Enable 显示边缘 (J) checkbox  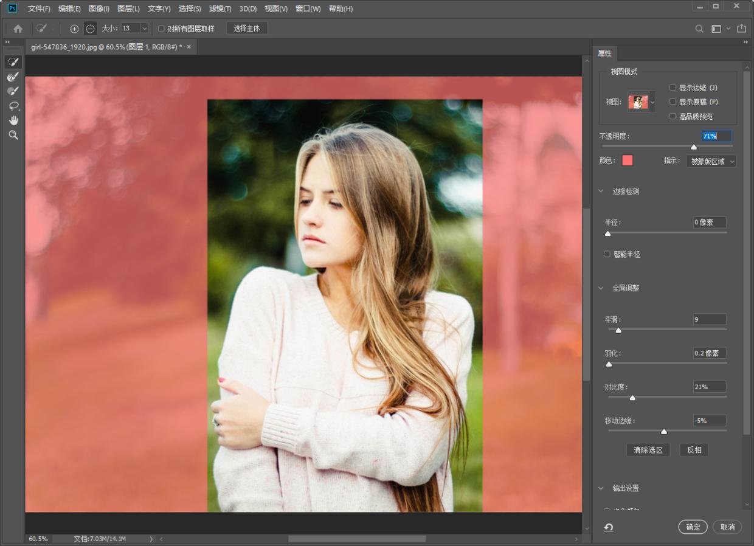(x=673, y=88)
